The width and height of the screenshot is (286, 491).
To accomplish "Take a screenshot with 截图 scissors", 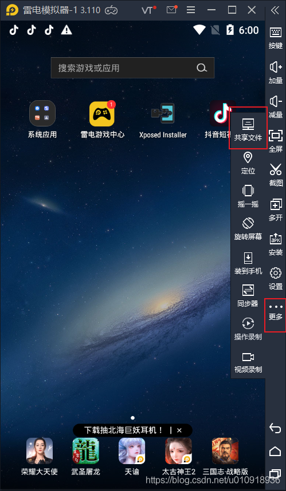I will pos(276,175).
